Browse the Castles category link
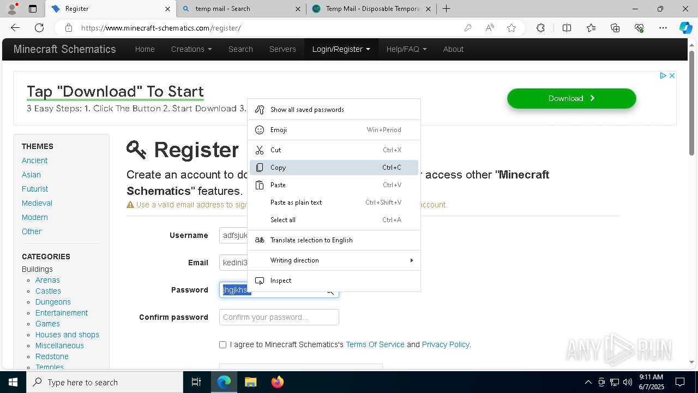This screenshot has width=698, height=393. (48, 291)
